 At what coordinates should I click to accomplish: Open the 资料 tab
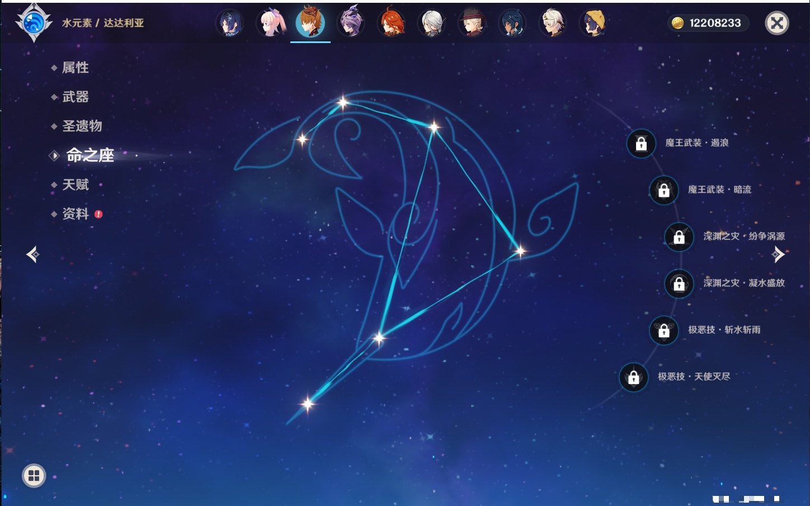77,214
